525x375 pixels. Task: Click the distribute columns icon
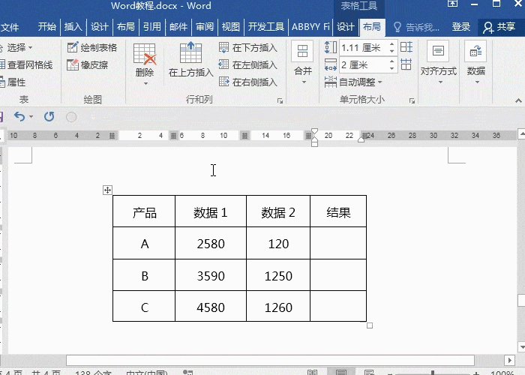(406, 64)
